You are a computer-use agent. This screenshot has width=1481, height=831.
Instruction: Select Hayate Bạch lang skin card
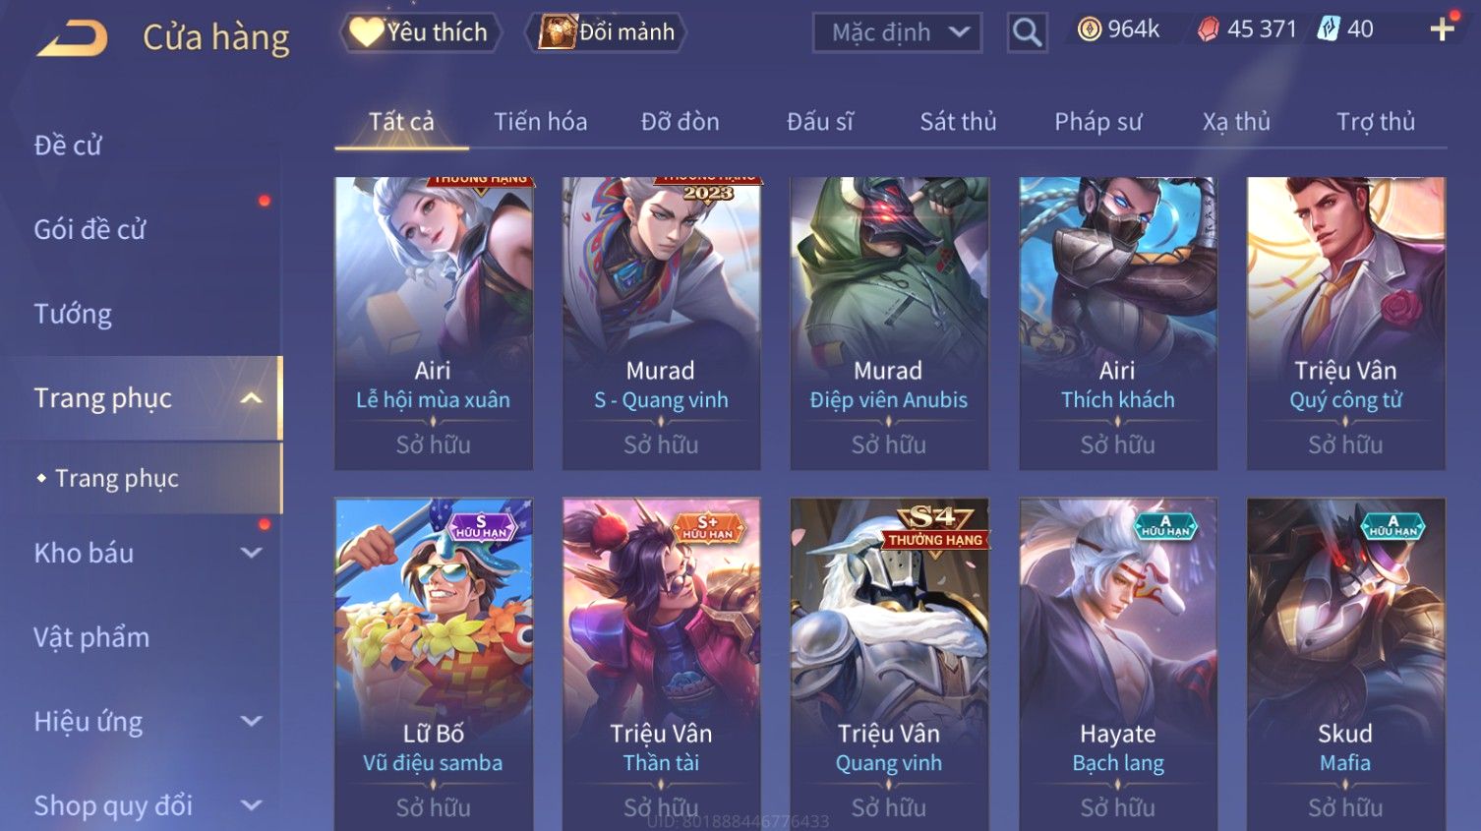tap(1118, 664)
